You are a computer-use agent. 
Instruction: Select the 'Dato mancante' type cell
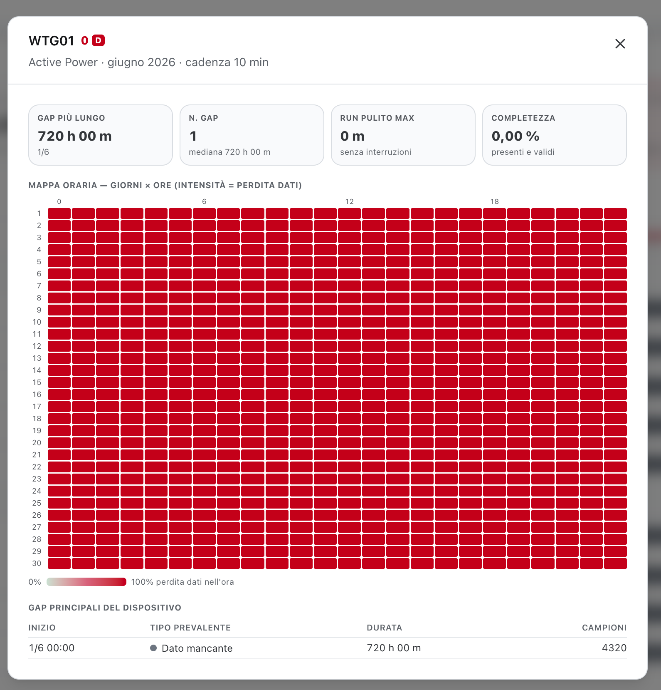point(191,648)
